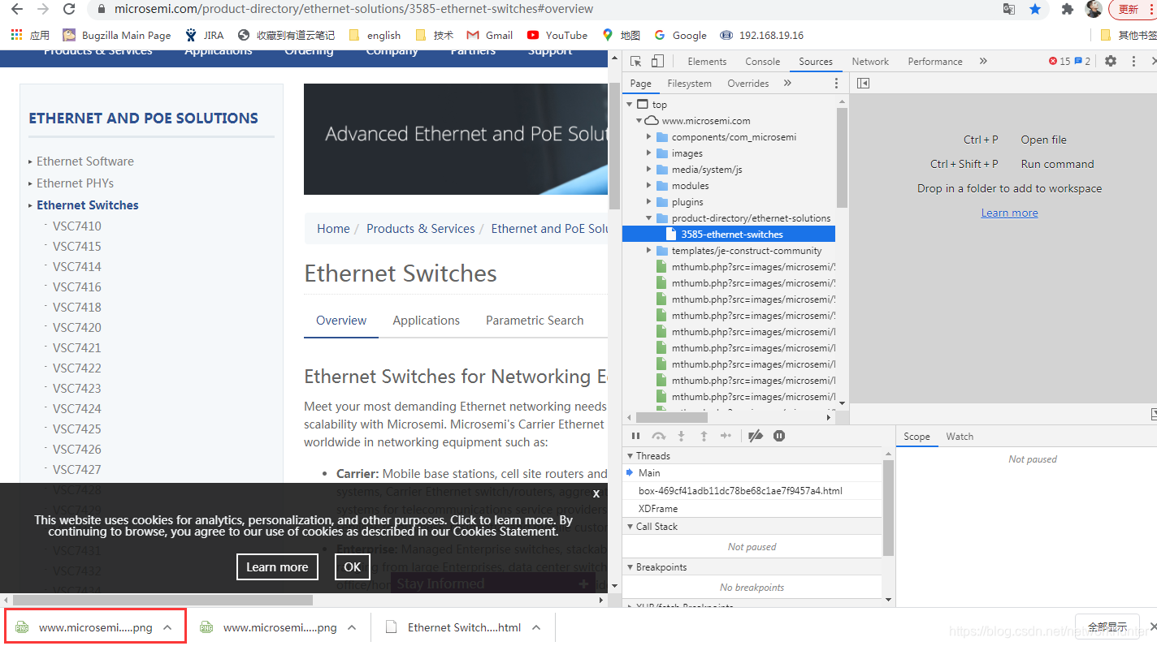Viewport: 1157px width, 646px height.
Task: Step out of current function
Action: [704, 437]
